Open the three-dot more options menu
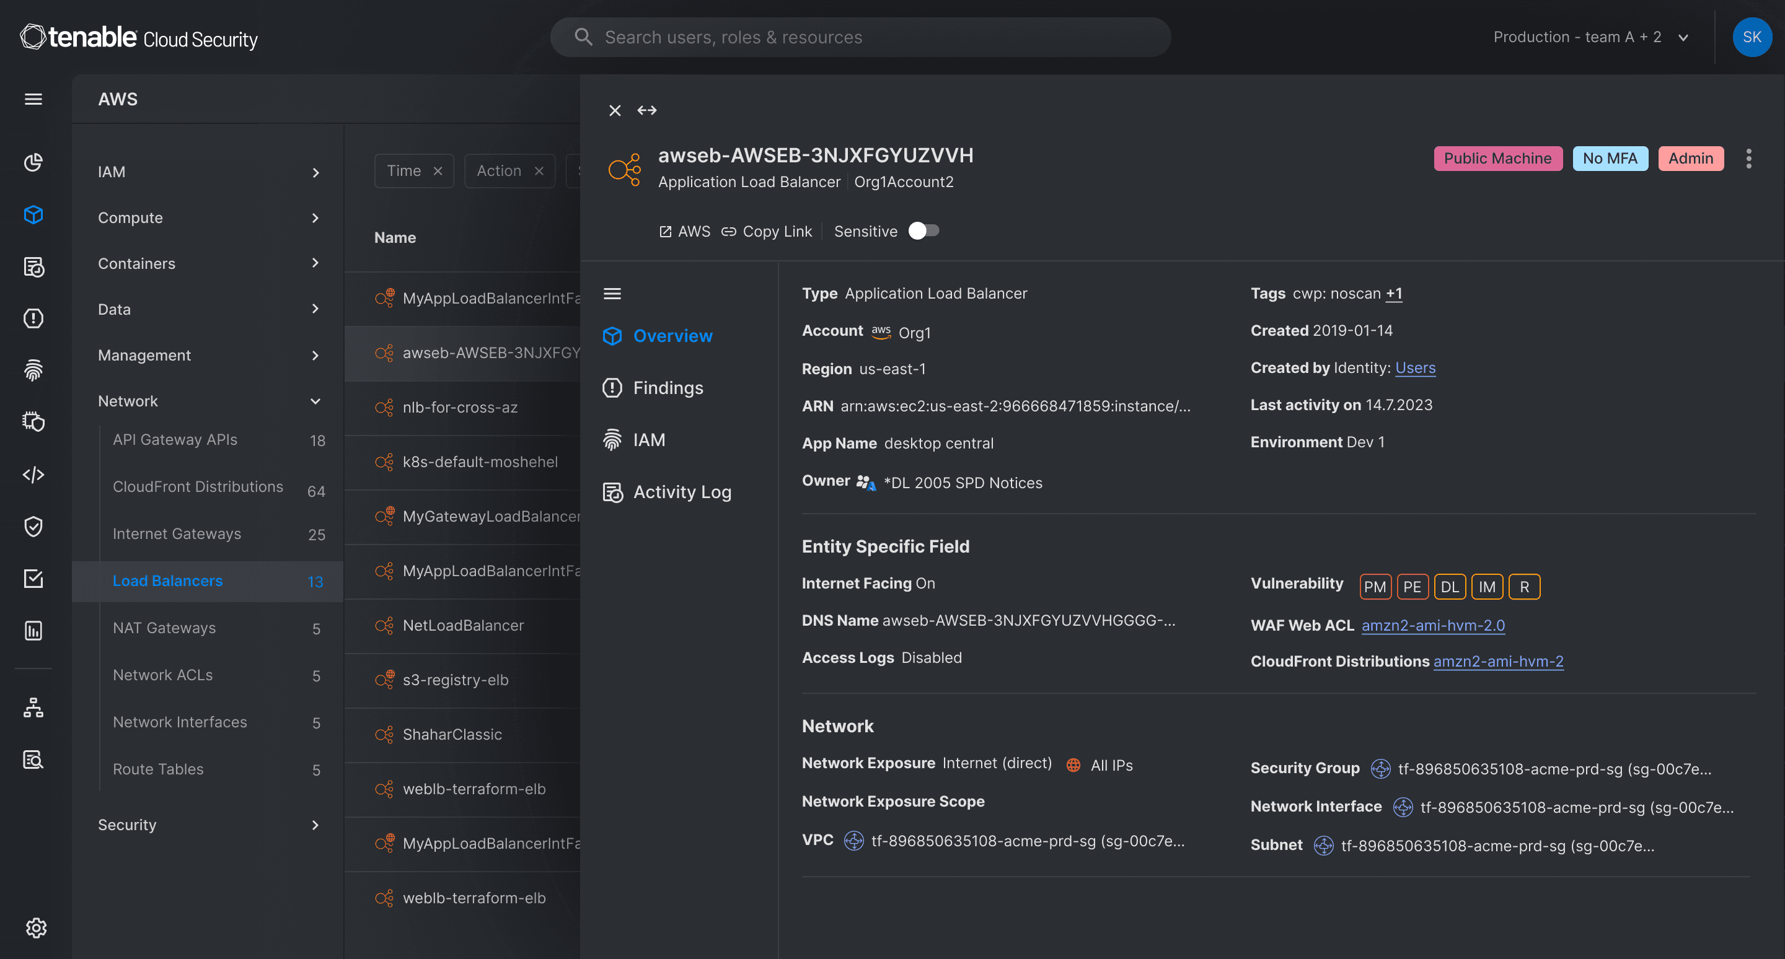The image size is (1785, 959). [x=1748, y=159]
